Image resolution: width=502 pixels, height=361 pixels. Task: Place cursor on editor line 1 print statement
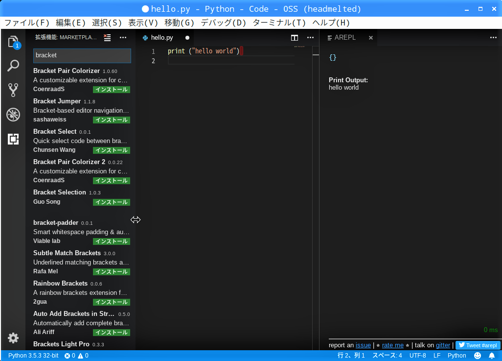(x=204, y=51)
